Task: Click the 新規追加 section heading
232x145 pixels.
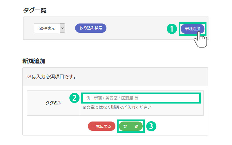Action: [34, 61]
